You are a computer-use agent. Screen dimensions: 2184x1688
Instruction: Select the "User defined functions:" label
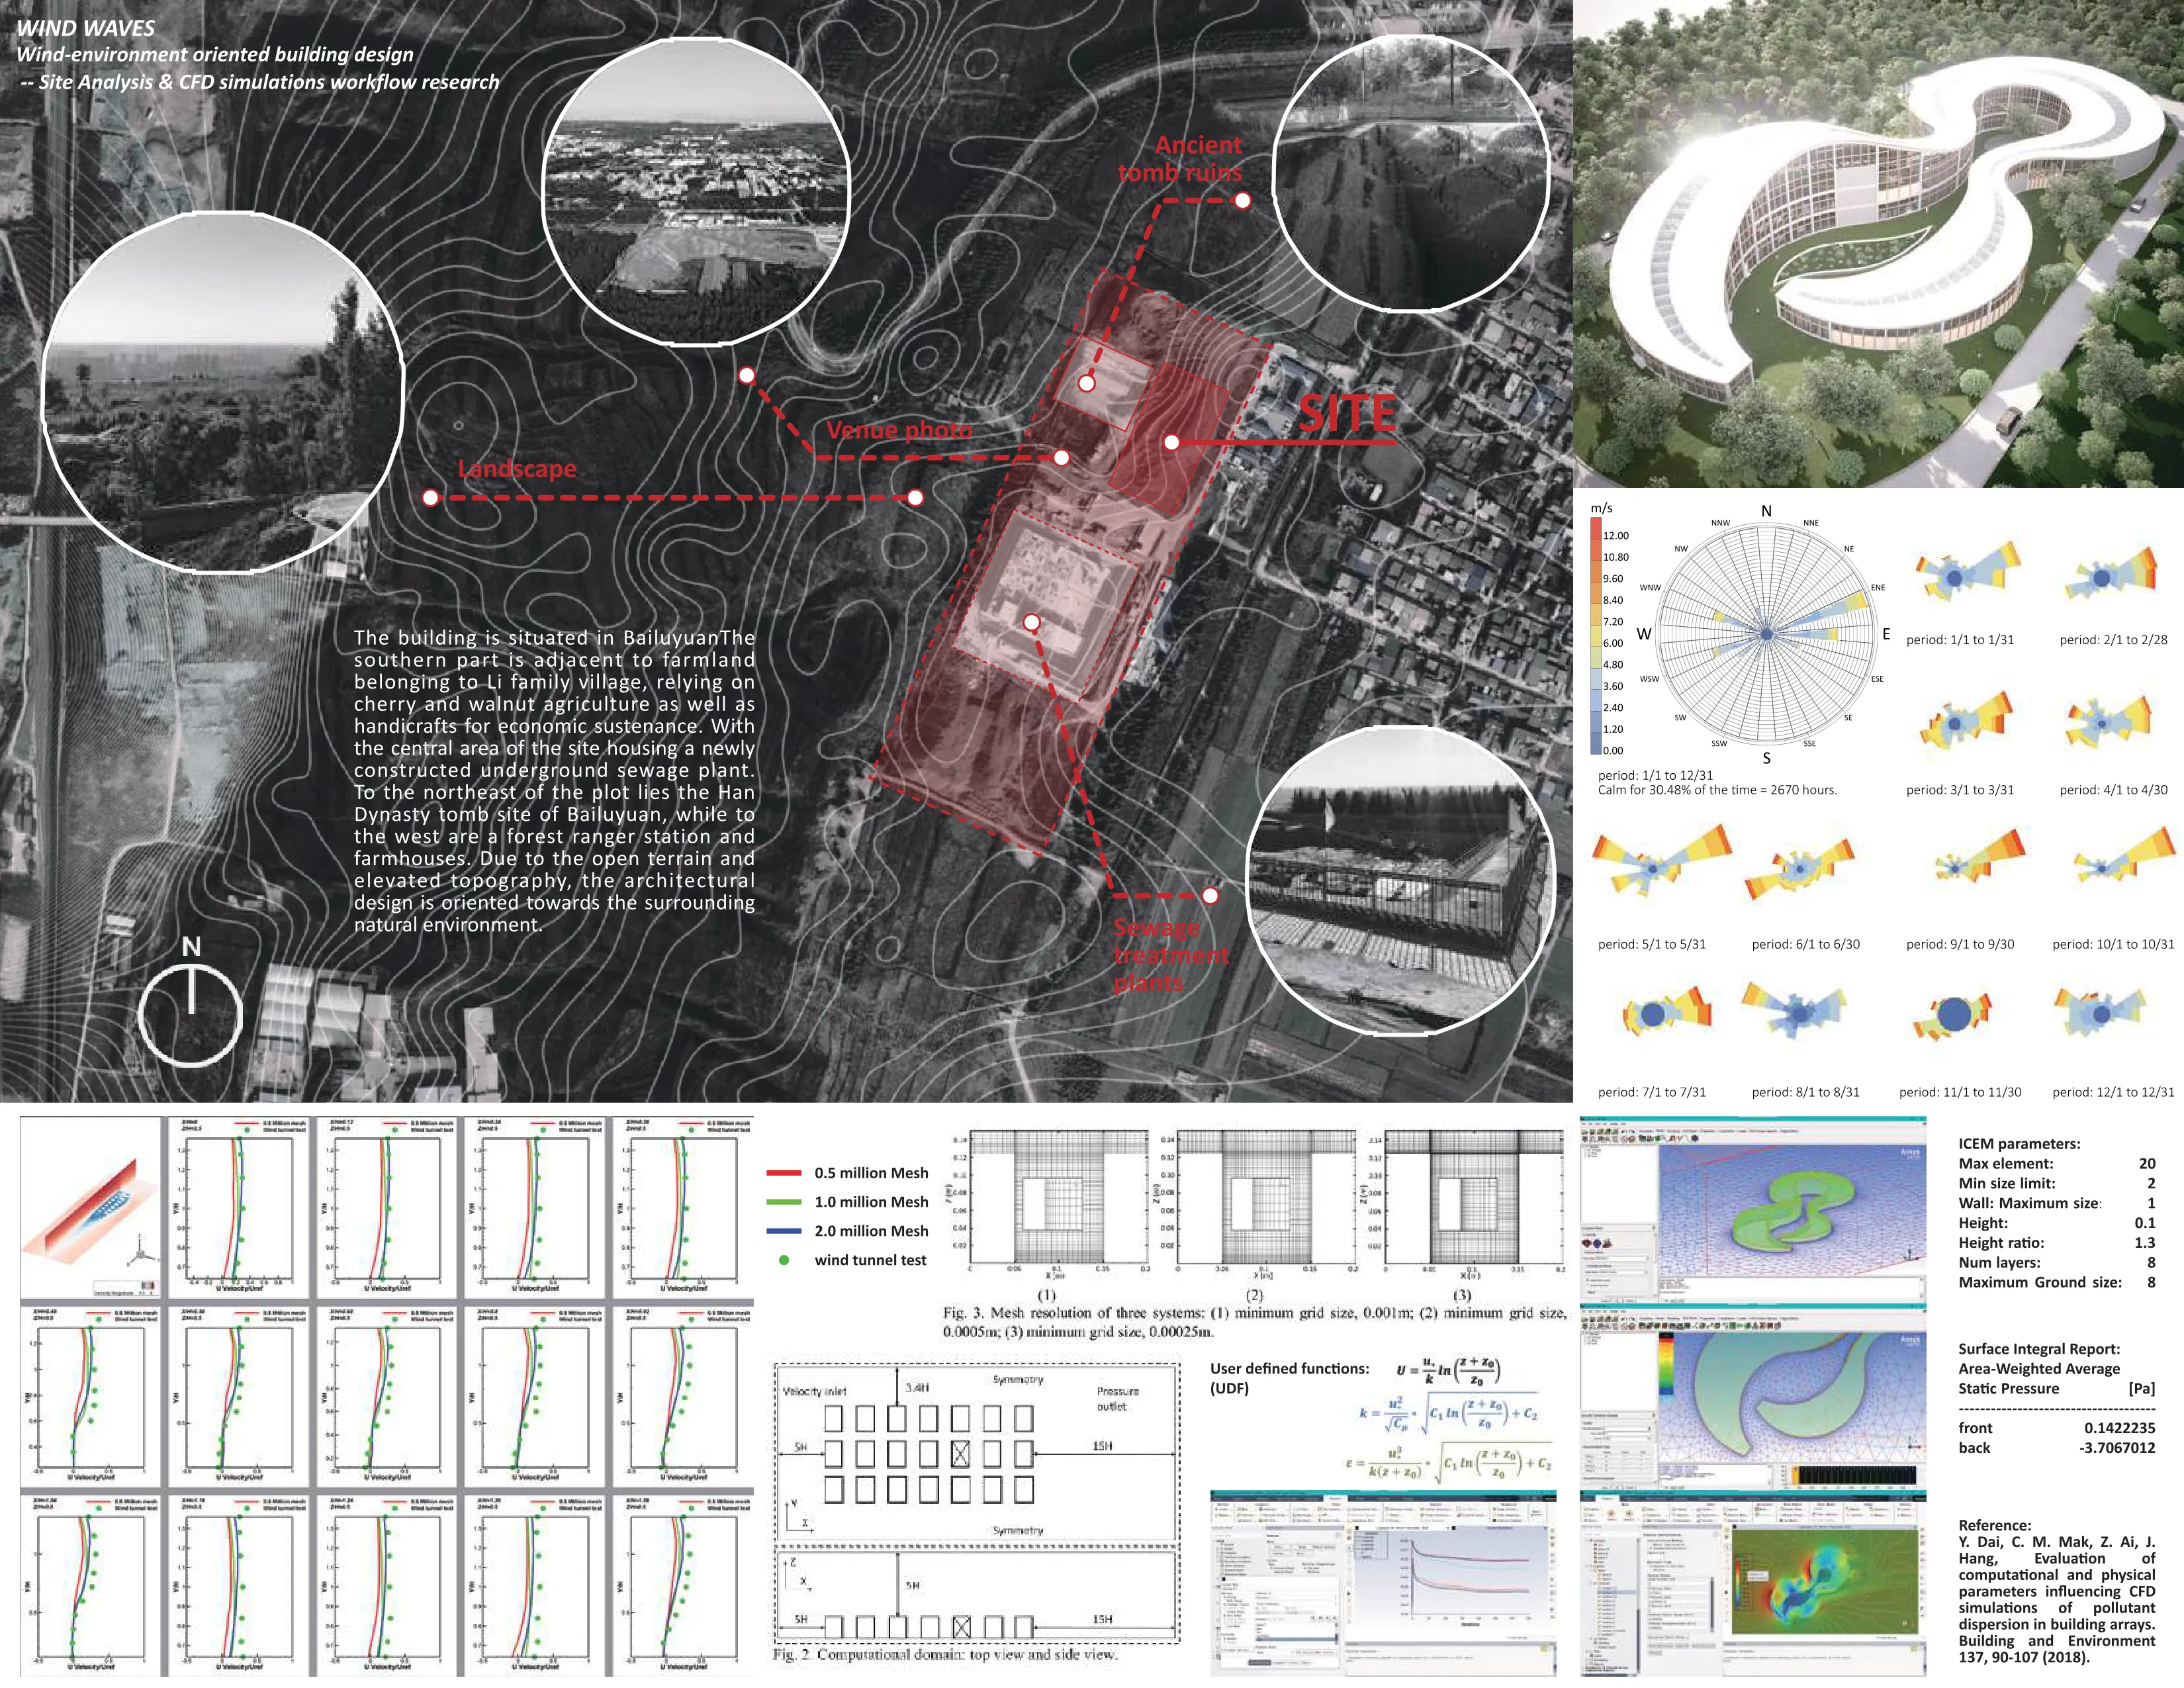[1289, 1369]
